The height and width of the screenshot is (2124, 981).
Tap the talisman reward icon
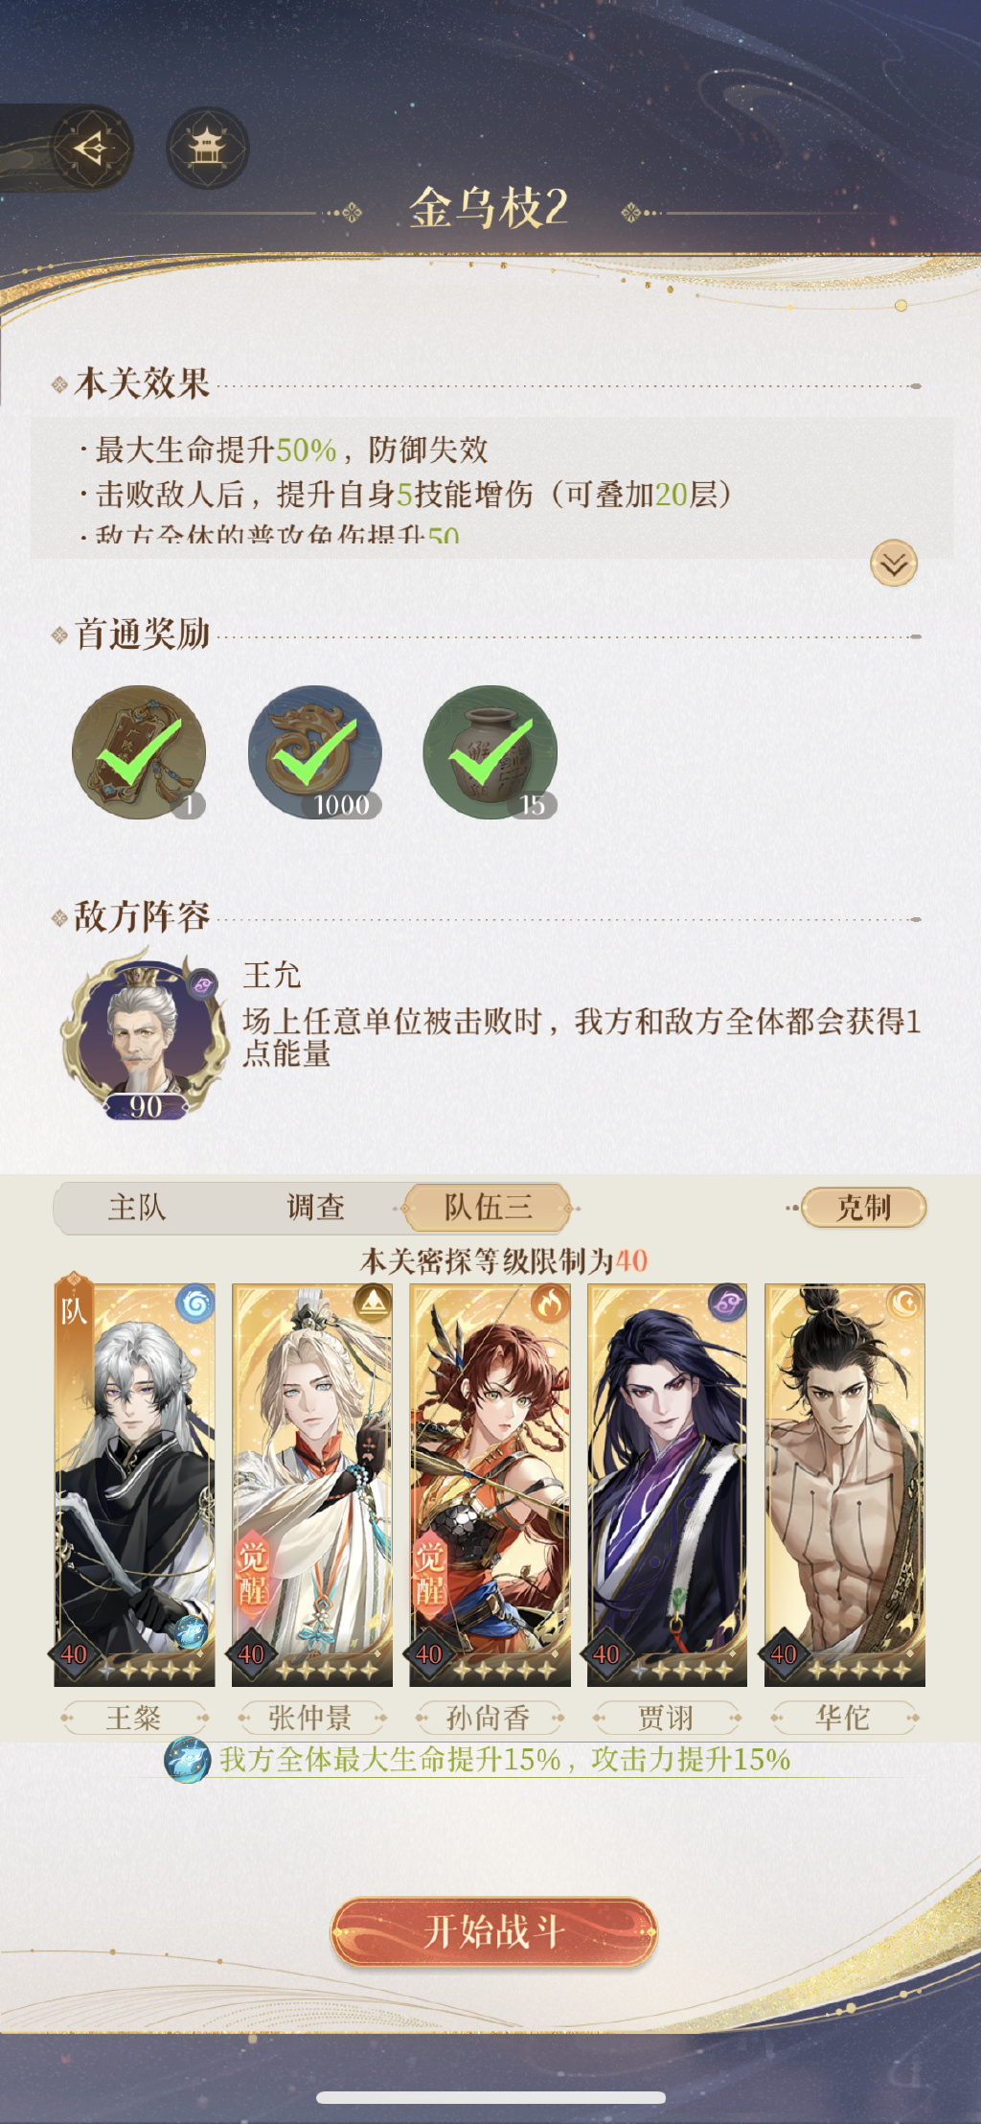click(139, 752)
